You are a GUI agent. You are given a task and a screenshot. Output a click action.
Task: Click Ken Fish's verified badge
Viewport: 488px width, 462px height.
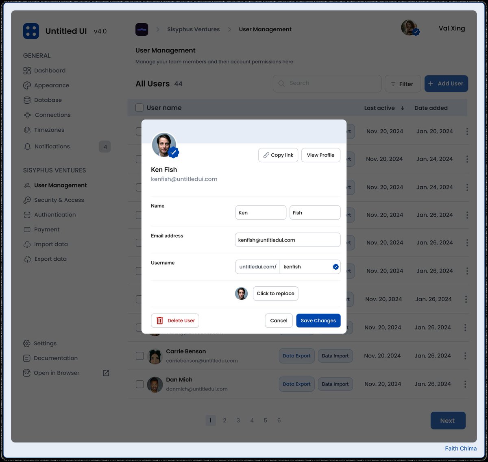tap(174, 153)
